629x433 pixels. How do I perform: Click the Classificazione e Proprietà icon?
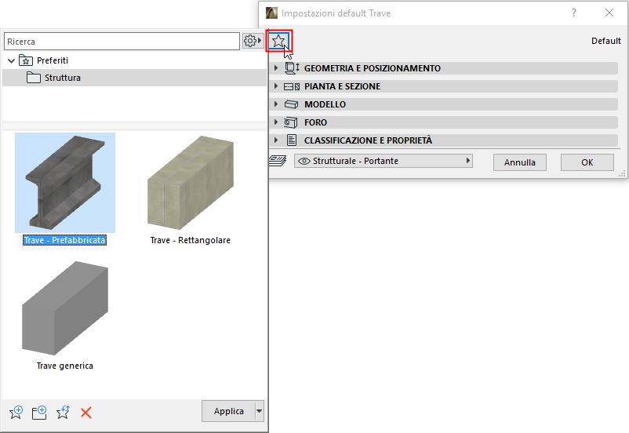pyautogui.click(x=292, y=140)
